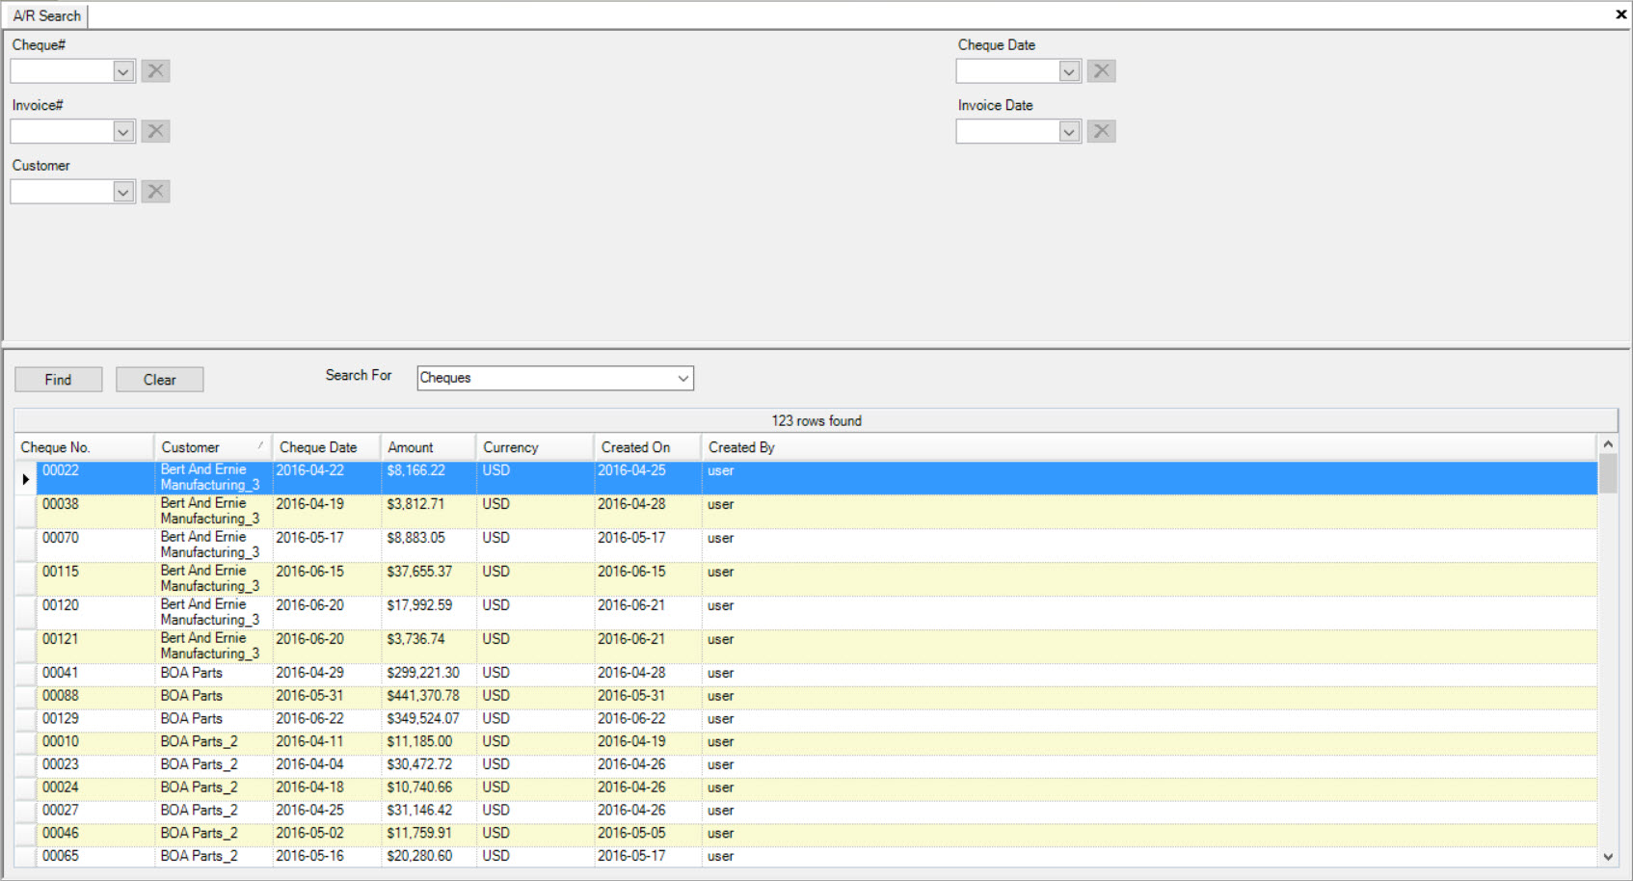Viewport: 1633px width, 881px height.
Task: Click the scrollbar down arrow of results grid
Action: (1608, 856)
